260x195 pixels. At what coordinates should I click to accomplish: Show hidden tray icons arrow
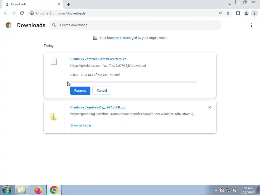tap(216, 190)
